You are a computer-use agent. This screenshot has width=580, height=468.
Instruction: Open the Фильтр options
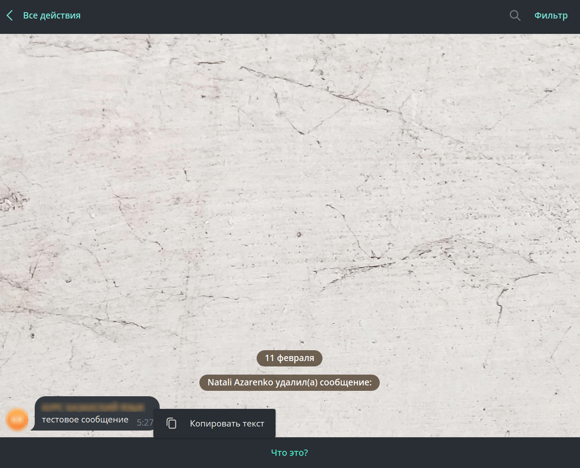pyautogui.click(x=551, y=16)
